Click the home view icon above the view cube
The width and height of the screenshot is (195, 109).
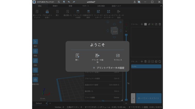pyautogui.click(x=108, y=22)
